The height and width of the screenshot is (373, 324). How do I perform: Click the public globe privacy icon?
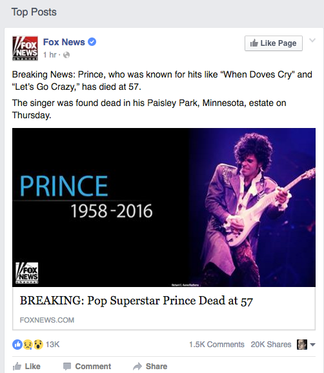(66, 55)
